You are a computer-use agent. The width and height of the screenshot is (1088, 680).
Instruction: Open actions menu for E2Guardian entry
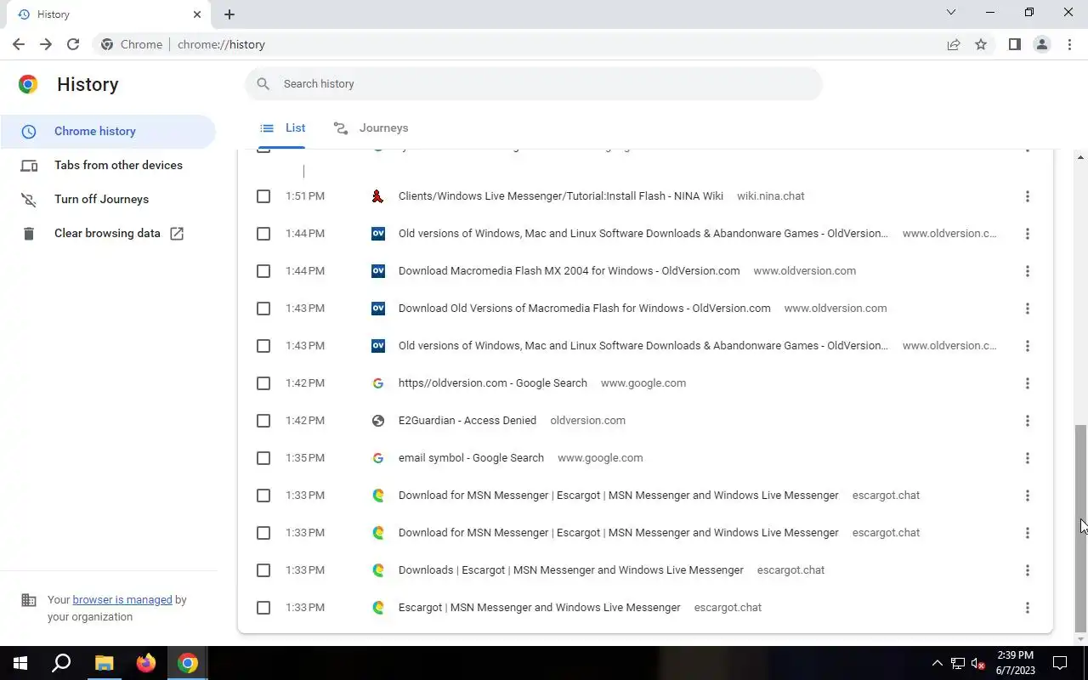coord(1027,421)
